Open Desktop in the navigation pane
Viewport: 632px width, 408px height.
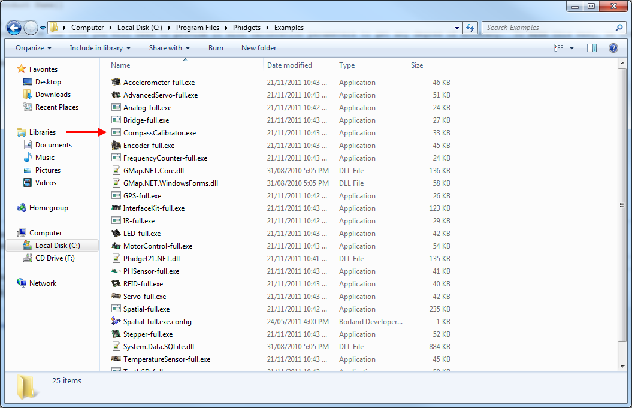[48, 82]
